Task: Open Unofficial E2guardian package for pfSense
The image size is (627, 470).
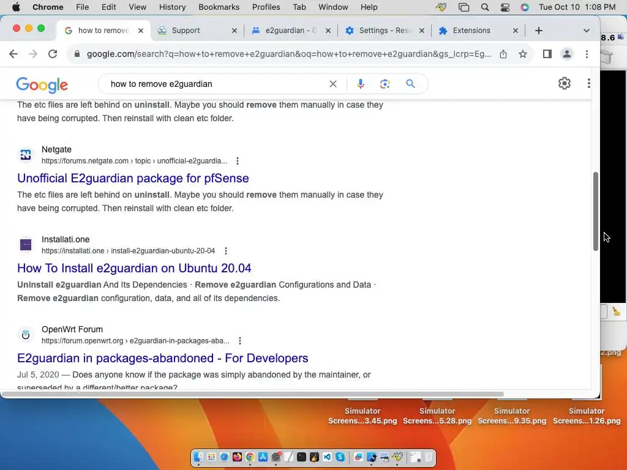Action: 133,178
